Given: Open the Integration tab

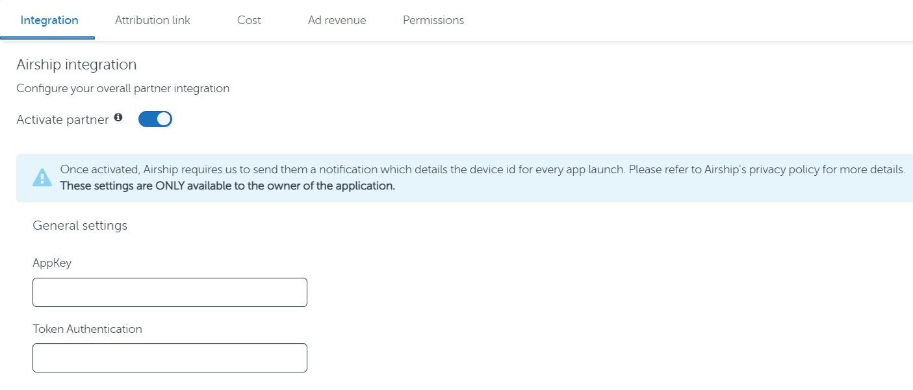Looking at the screenshot, I should coord(49,20).
